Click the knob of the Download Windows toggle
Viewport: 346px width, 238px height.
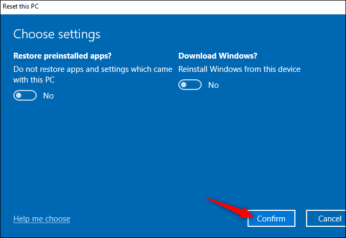coord(185,85)
